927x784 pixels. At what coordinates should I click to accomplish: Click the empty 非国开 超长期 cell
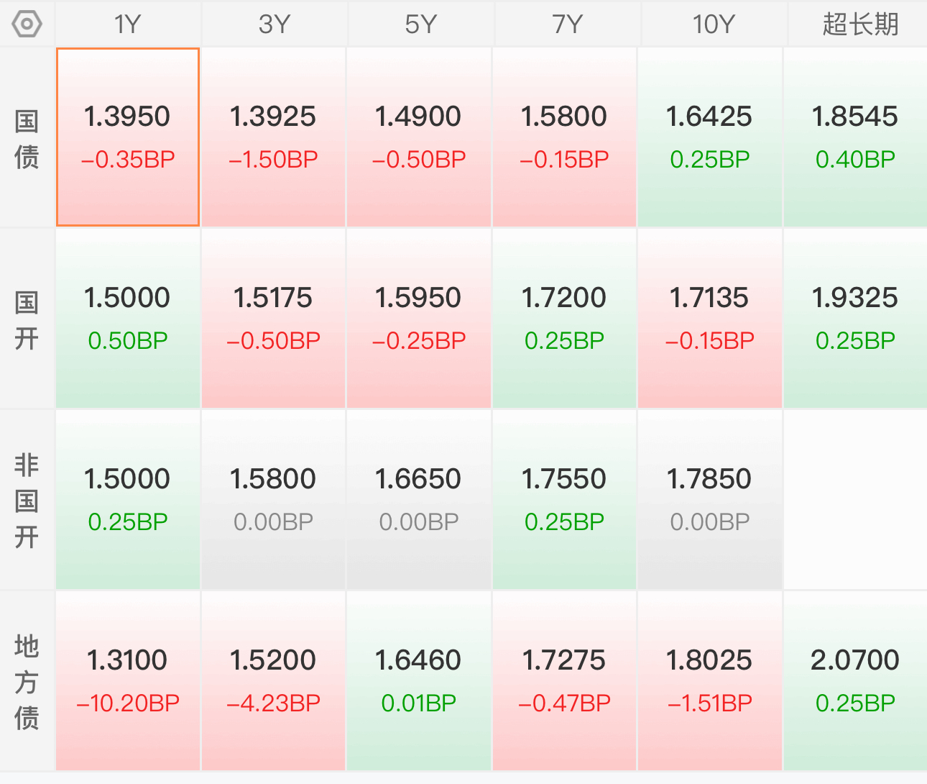coord(855,500)
